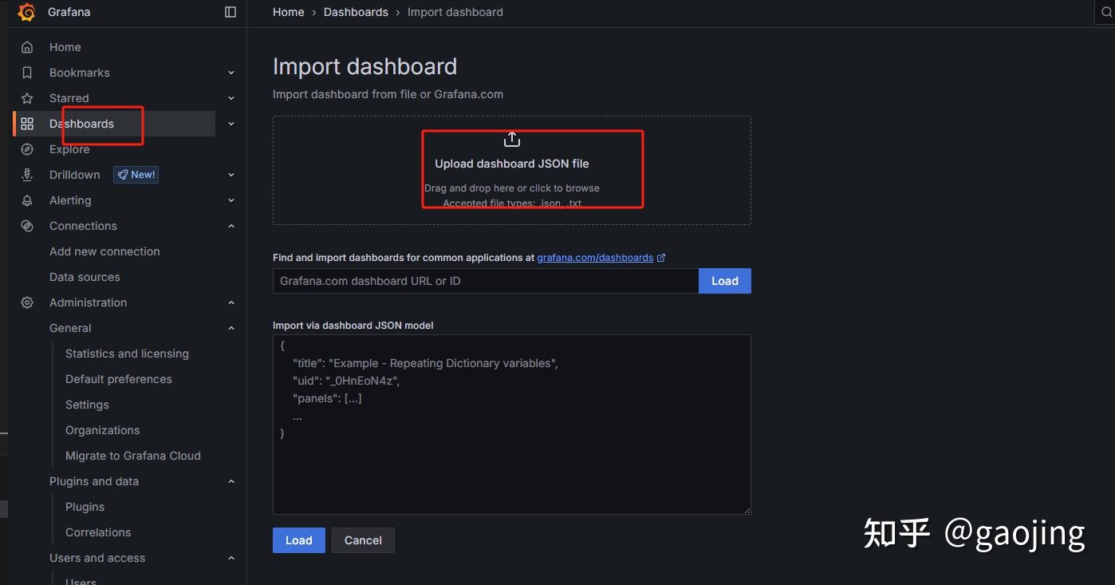The height and width of the screenshot is (585, 1115).
Task: Select the Starred star icon
Action: (x=27, y=98)
